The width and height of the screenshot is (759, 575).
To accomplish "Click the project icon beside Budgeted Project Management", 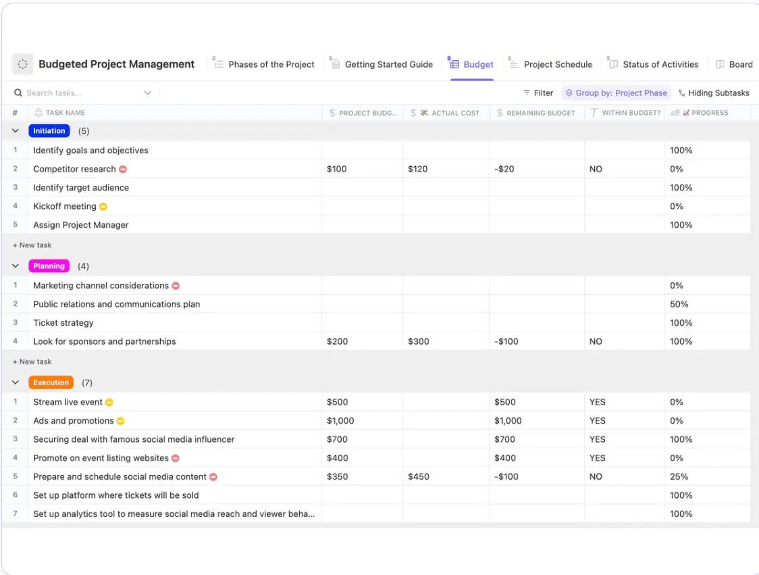I will [22, 64].
